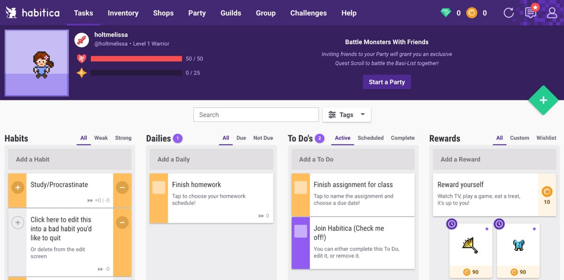Viewport: 564px width, 280px height.
Task: Open the gems balance icon
Action: pyautogui.click(x=446, y=13)
